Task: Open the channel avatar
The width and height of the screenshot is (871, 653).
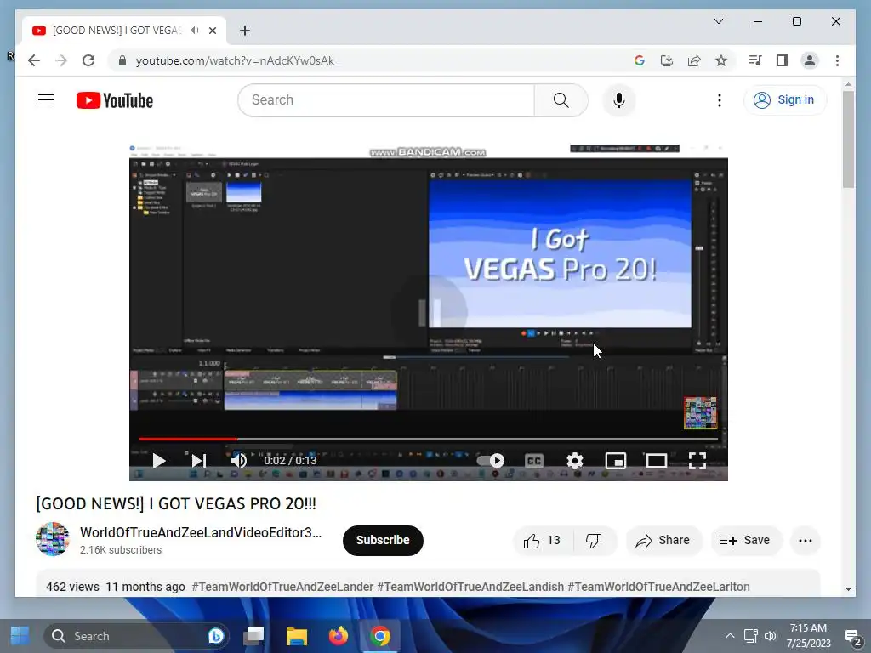Action: pyautogui.click(x=53, y=539)
